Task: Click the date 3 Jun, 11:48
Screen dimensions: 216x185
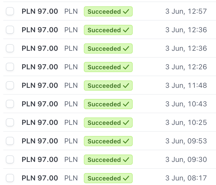Action: click(x=186, y=86)
